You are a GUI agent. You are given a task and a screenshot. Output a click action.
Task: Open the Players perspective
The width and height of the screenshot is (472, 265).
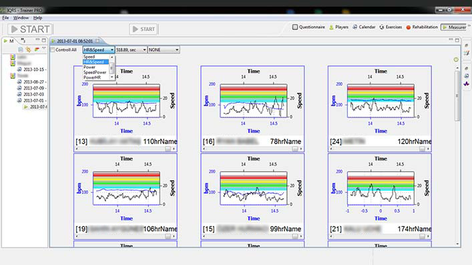coord(338,27)
